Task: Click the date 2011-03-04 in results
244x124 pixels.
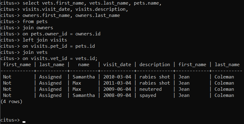Action: tap(117, 83)
